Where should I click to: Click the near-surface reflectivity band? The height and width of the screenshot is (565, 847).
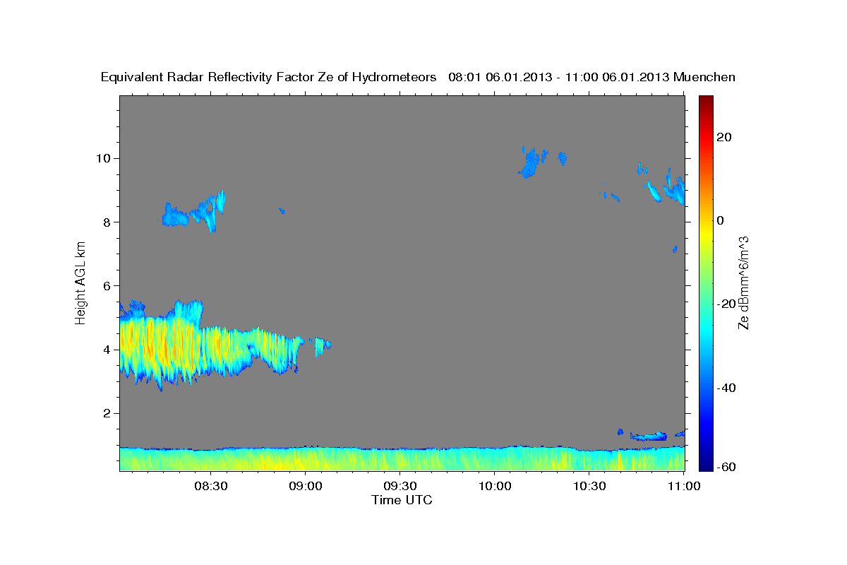pyautogui.click(x=402, y=458)
